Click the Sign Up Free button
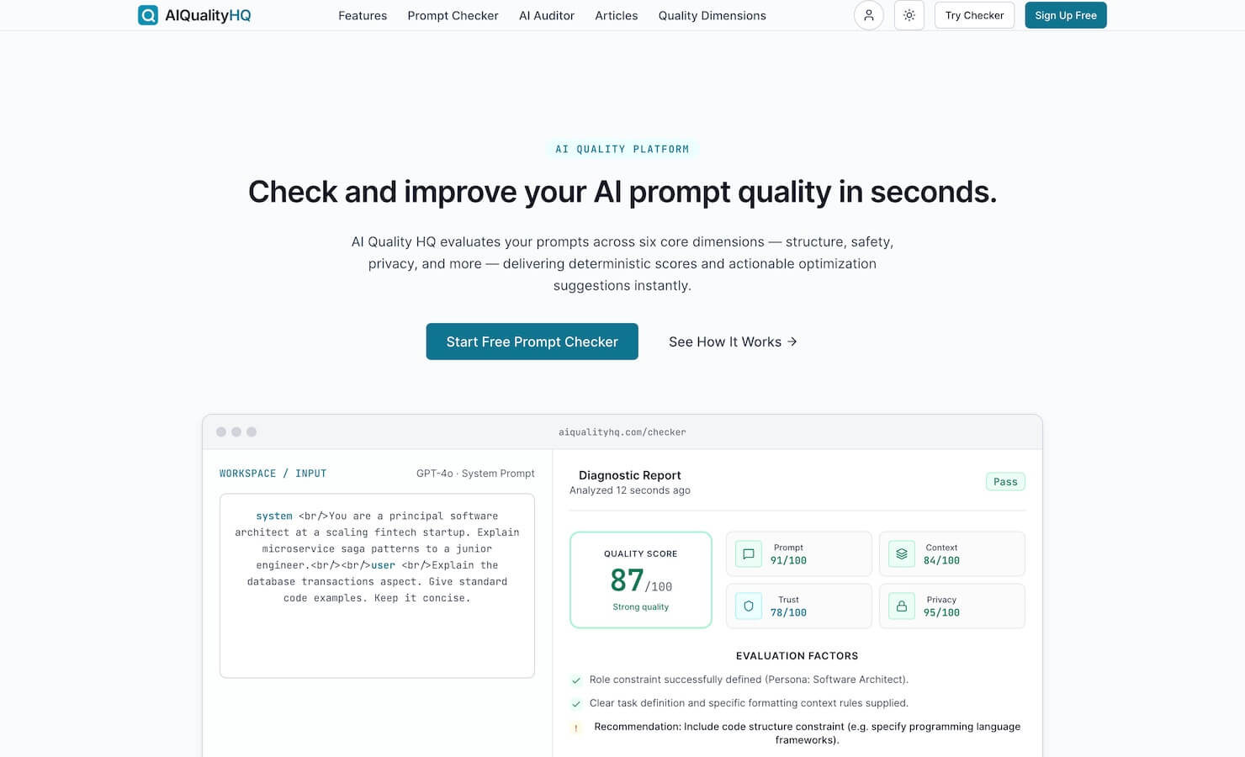The height and width of the screenshot is (757, 1245). [1066, 15]
